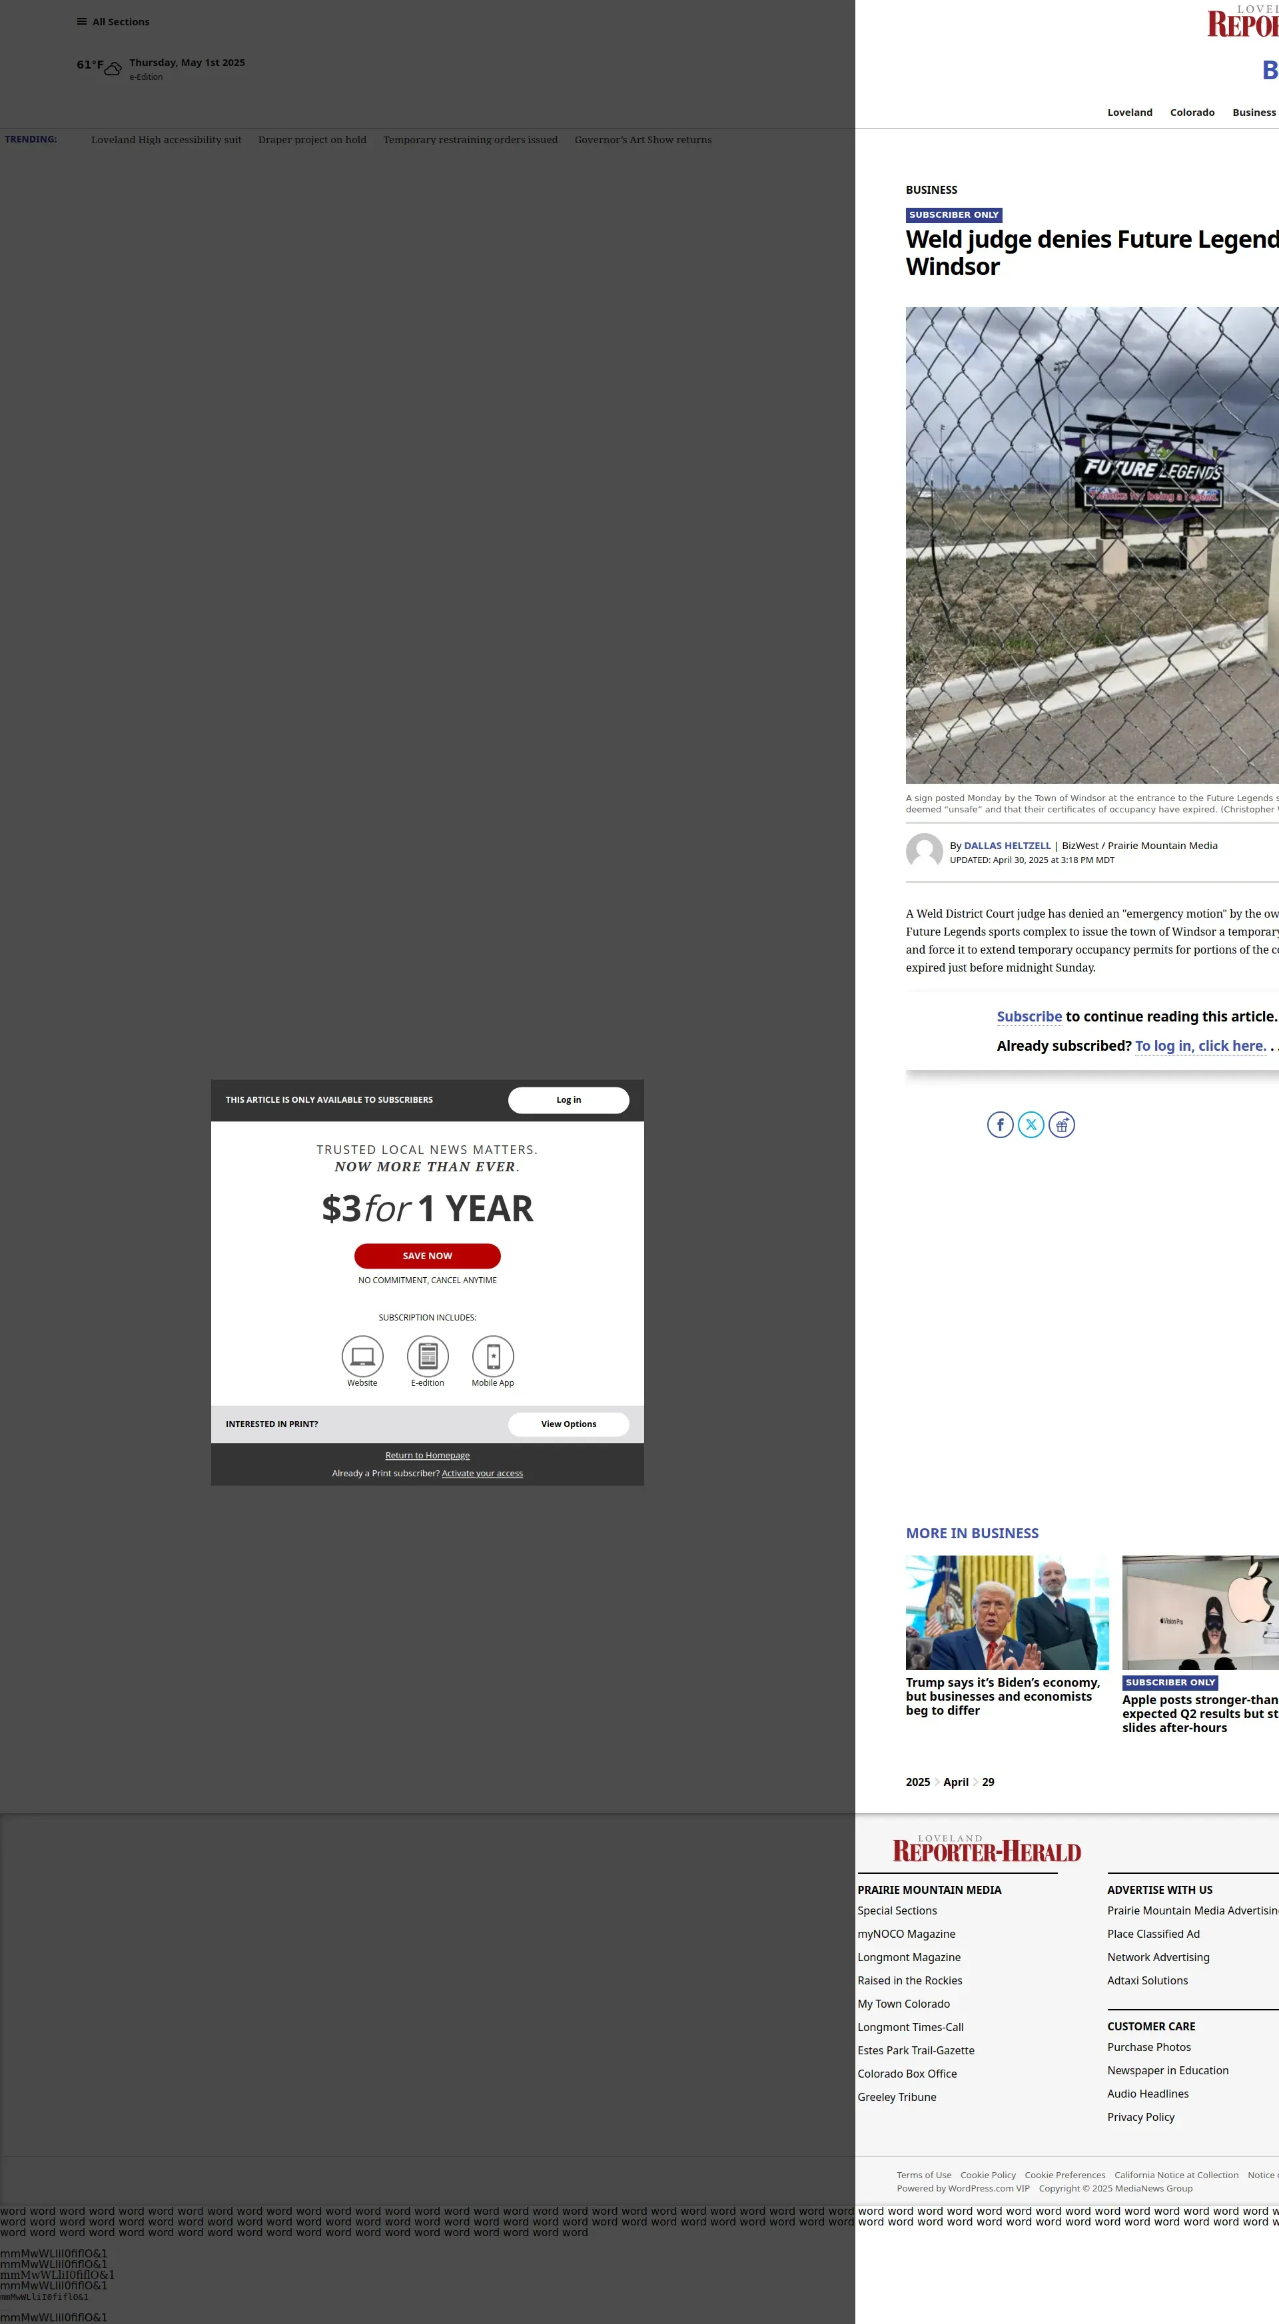Viewport: 1279px width, 2324px height.
Task: Click the BUSINESS section label
Action: click(931, 190)
